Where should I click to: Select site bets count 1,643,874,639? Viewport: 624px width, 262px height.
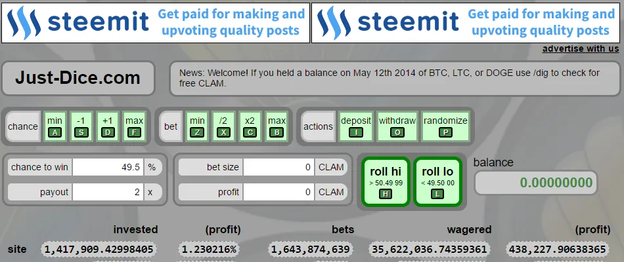(x=311, y=250)
